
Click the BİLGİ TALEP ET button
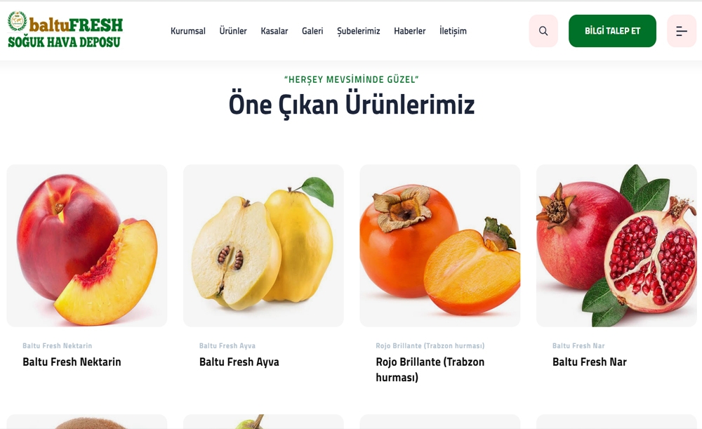(612, 31)
